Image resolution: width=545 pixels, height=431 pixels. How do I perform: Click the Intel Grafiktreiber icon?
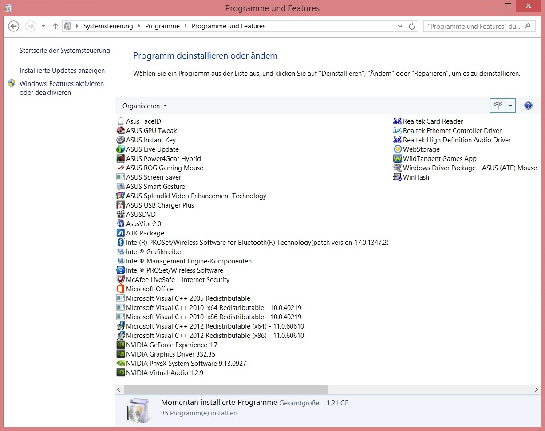click(x=121, y=251)
